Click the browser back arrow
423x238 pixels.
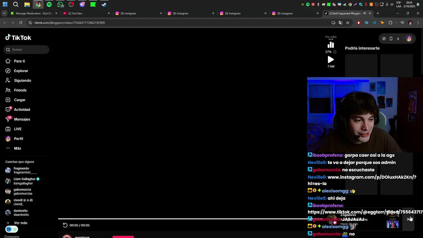pos(5,23)
